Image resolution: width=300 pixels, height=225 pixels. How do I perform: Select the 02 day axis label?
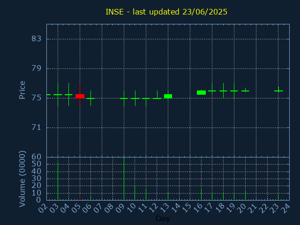pyautogui.click(x=43, y=208)
